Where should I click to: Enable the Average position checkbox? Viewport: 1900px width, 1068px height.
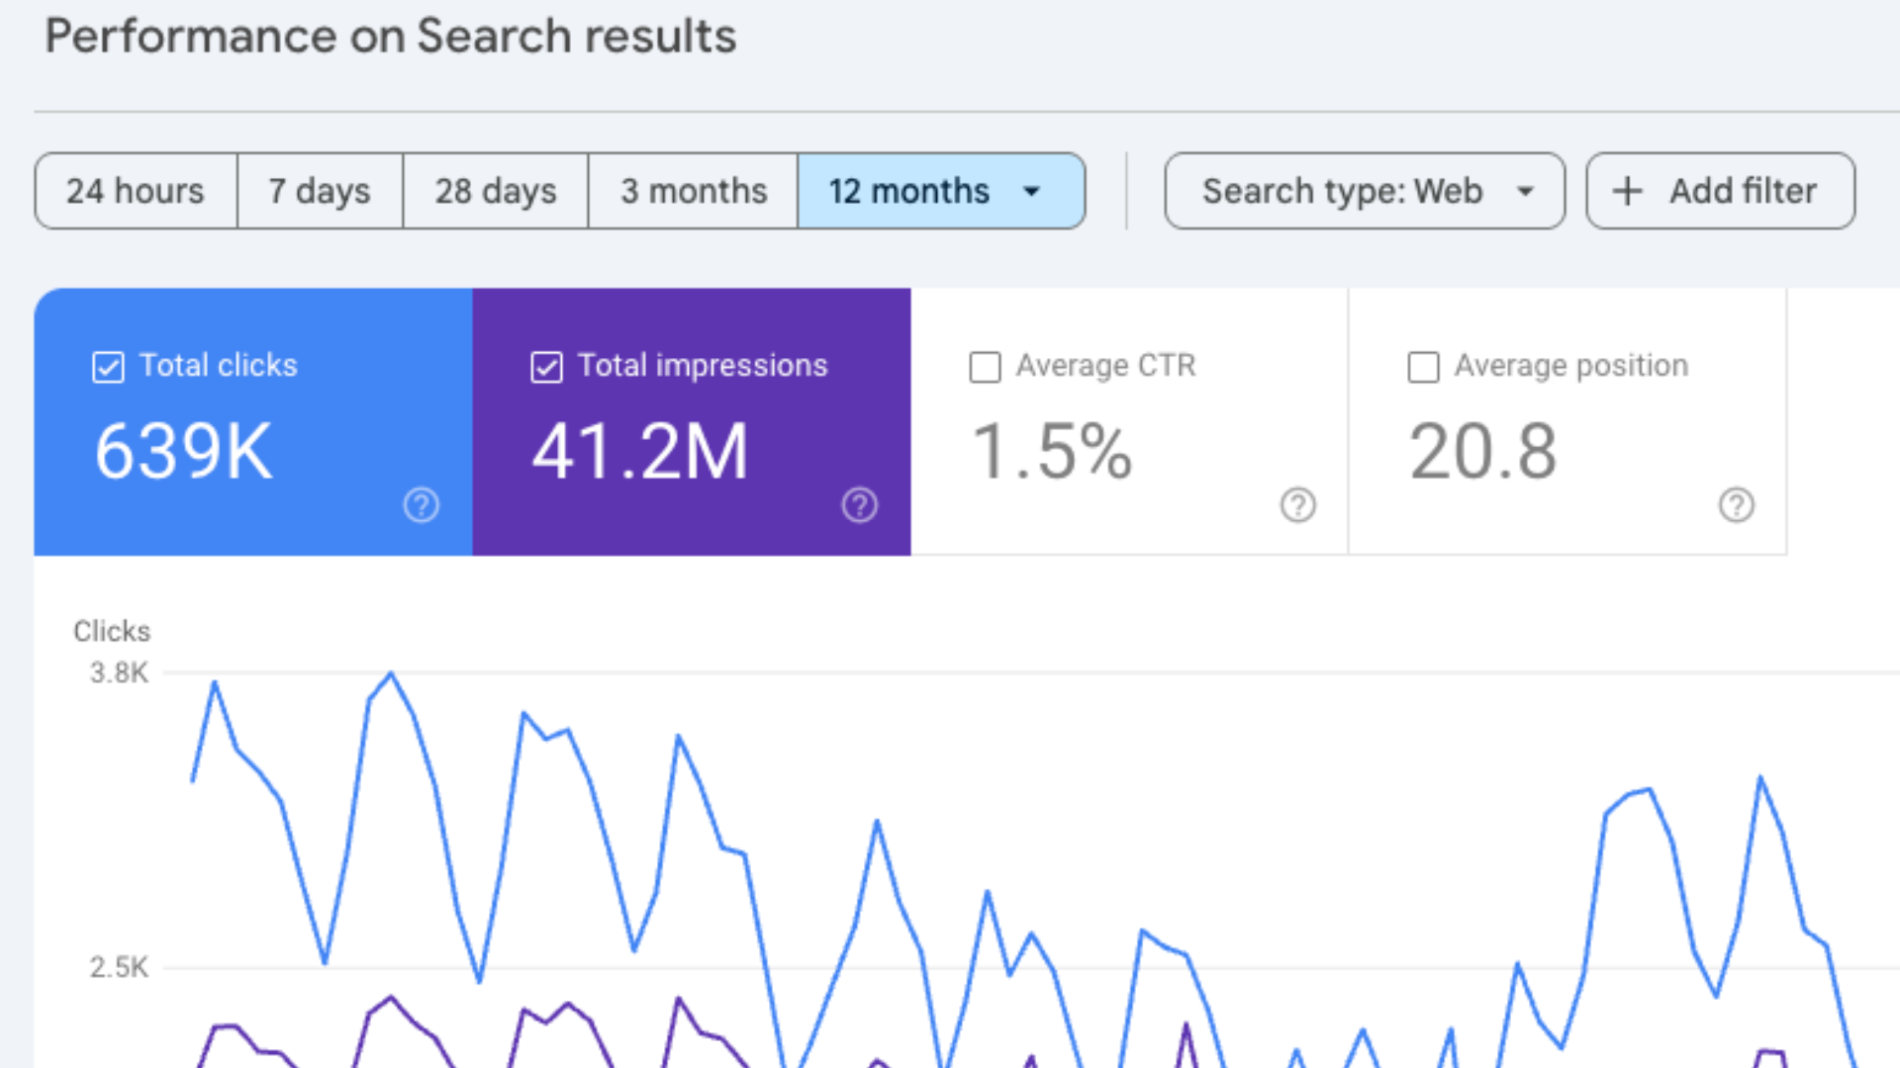[1423, 367]
